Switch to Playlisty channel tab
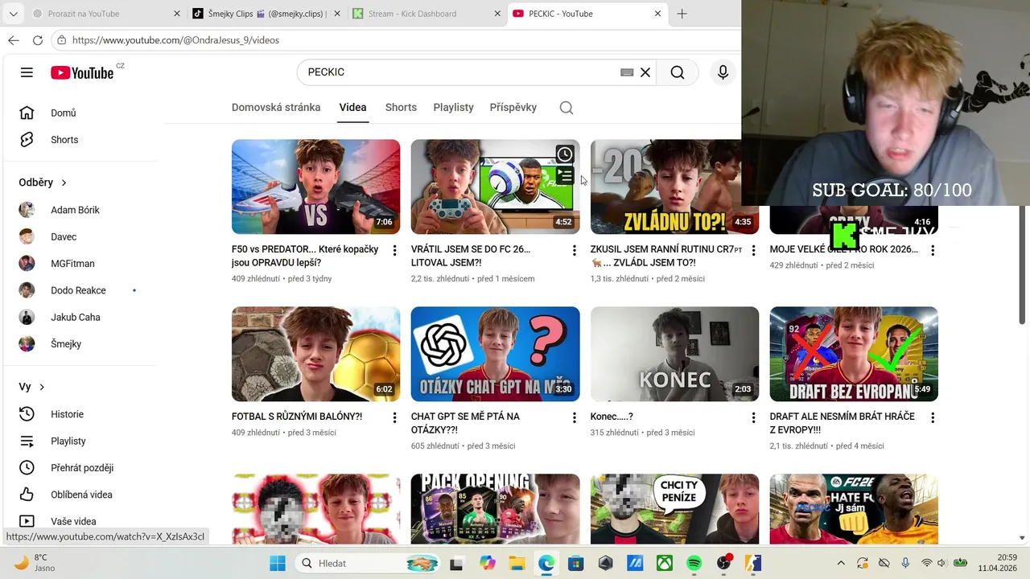Image resolution: width=1030 pixels, height=579 pixels. click(453, 107)
